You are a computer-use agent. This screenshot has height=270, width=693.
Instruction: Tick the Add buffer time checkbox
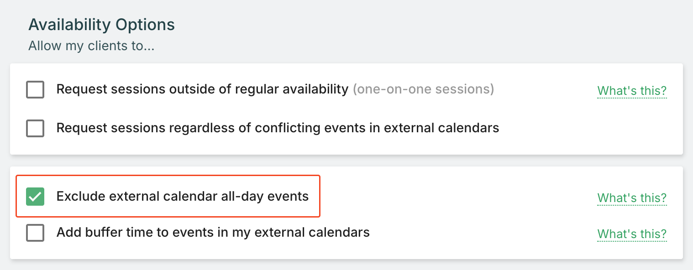pyautogui.click(x=35, y=233)
